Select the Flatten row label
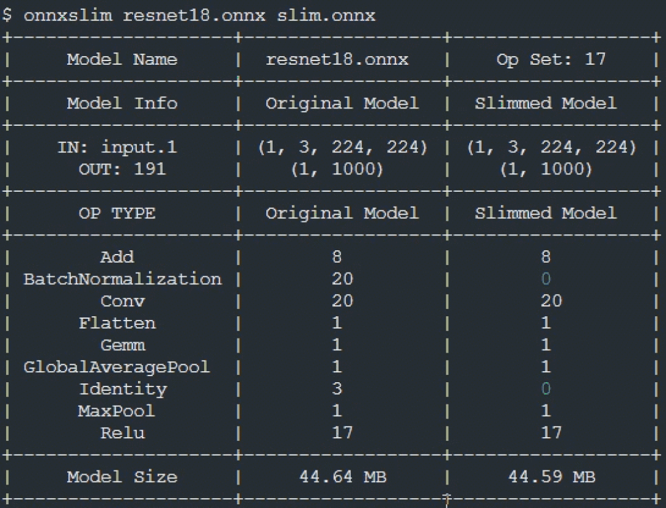 (x=117, y=323)
